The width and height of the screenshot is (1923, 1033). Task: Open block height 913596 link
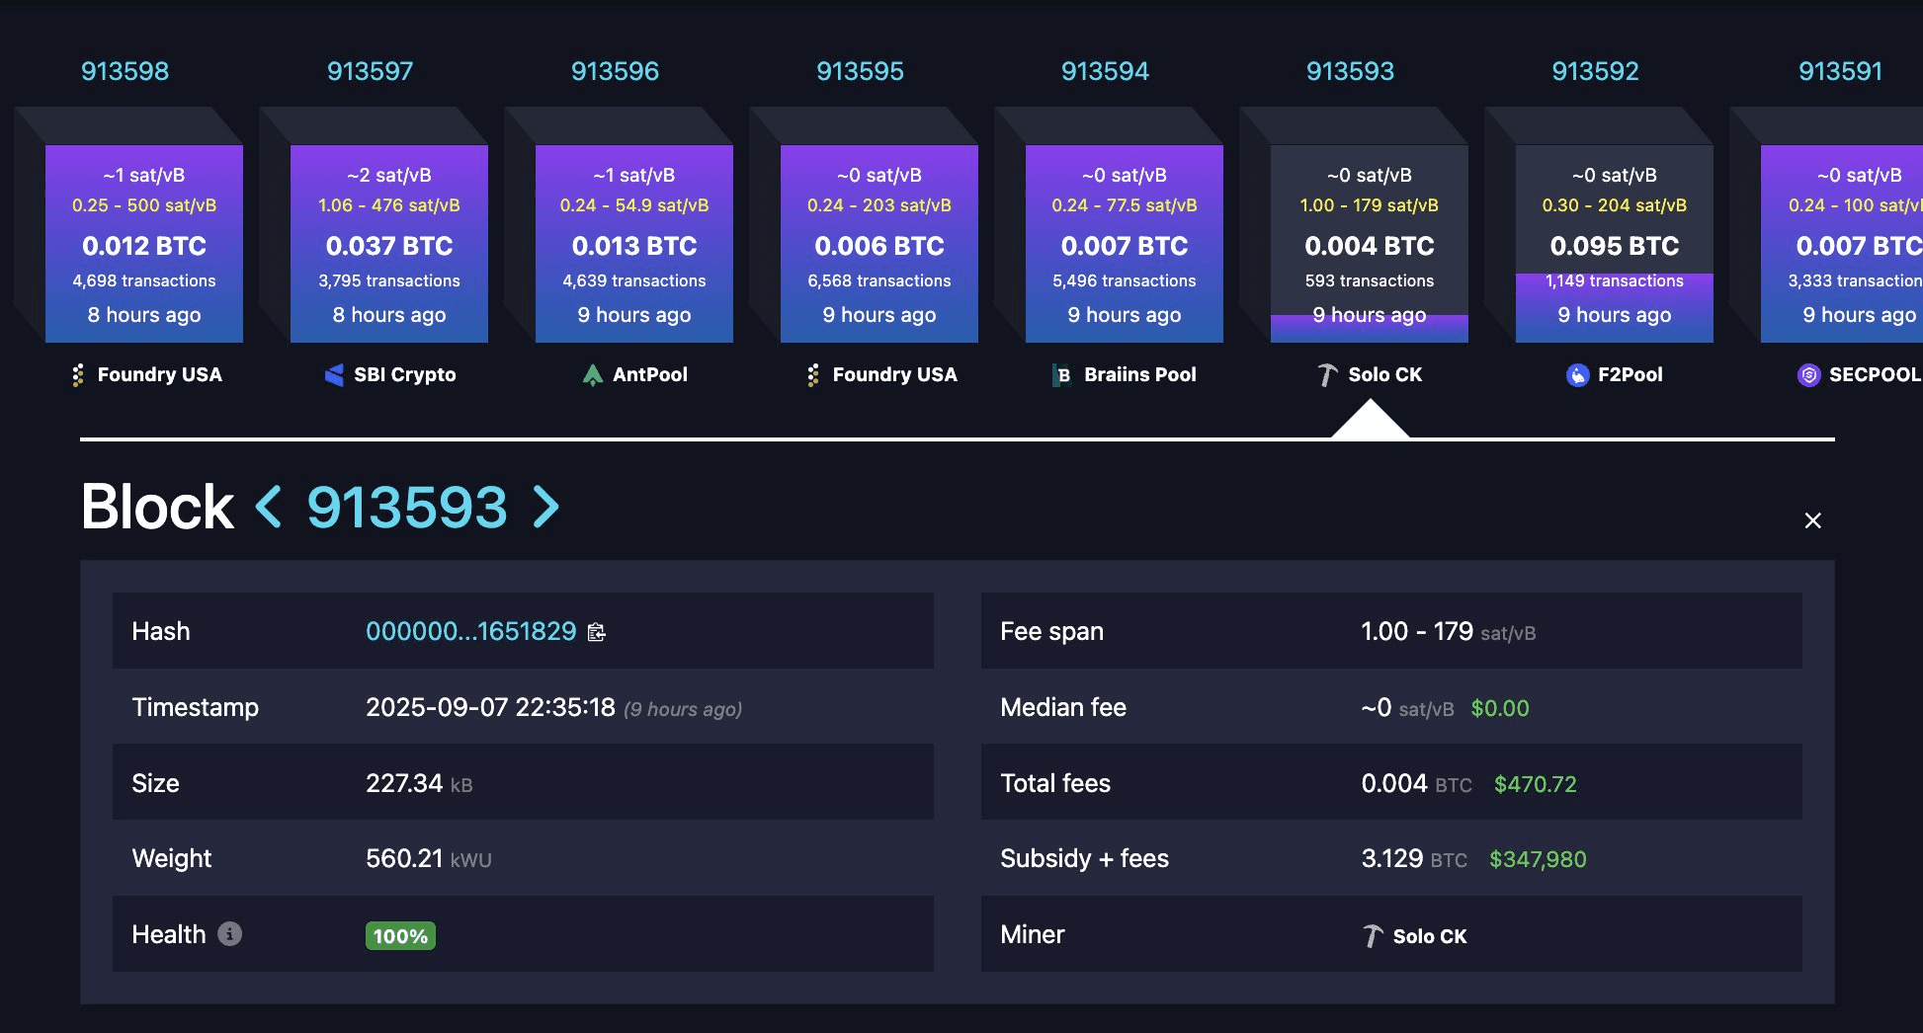click(615, 71)
